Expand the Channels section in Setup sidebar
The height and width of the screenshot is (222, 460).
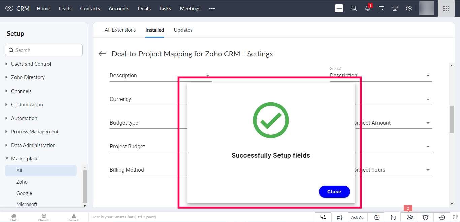coord(21,91)
